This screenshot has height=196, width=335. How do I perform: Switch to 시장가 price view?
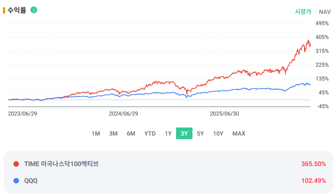click(x=303, y=12)
